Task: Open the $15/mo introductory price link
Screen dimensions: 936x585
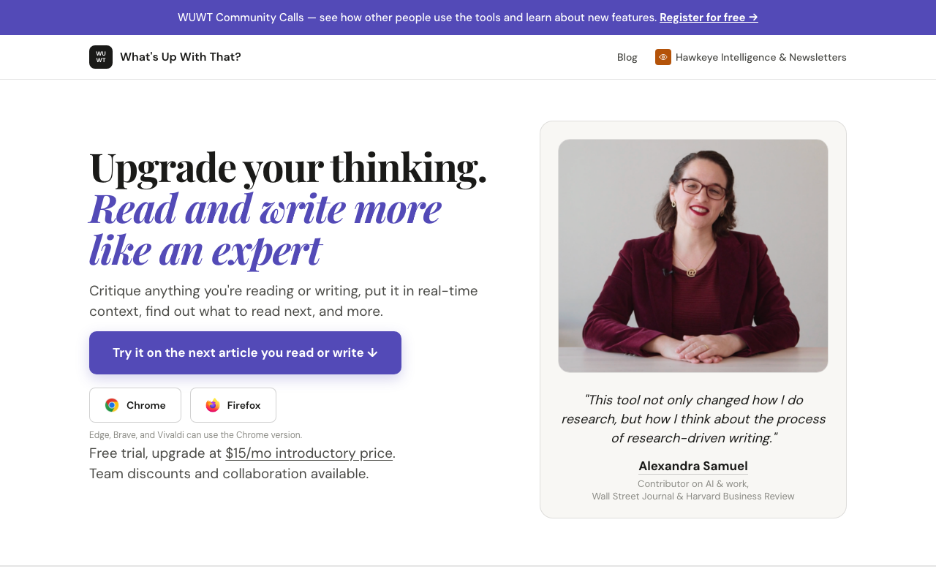Action: (x=309, y=453)
